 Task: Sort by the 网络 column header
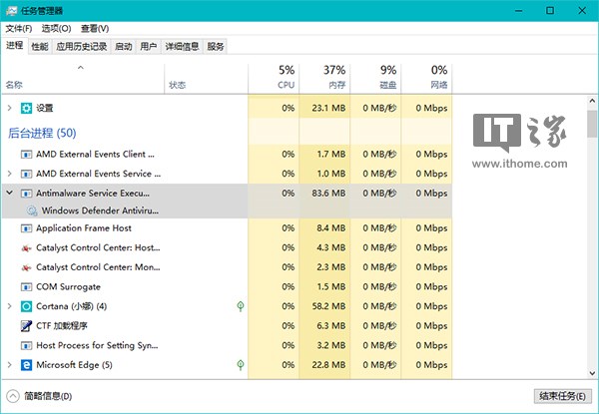click(x=426, y=78)
